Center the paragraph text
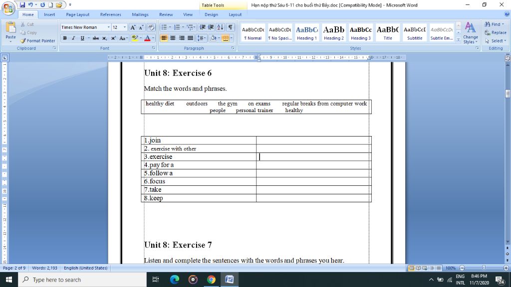This screenshot has width=511, height=287. [x=173, y=38]
